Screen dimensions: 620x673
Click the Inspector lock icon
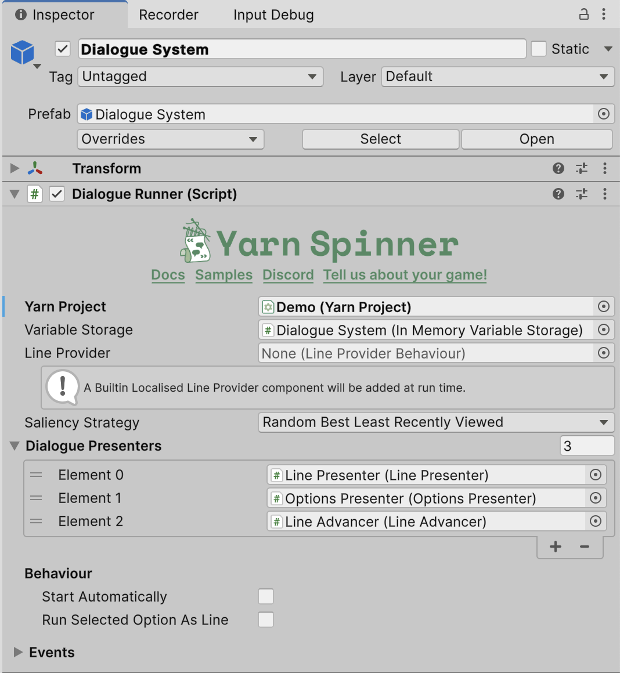(584, 15)
